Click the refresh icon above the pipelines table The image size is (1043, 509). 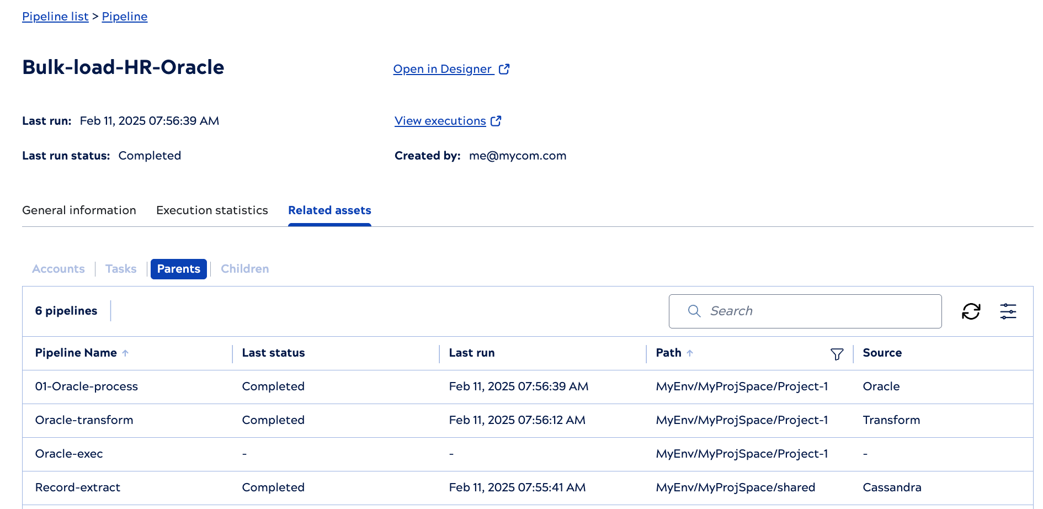click(x=971, y=311)
